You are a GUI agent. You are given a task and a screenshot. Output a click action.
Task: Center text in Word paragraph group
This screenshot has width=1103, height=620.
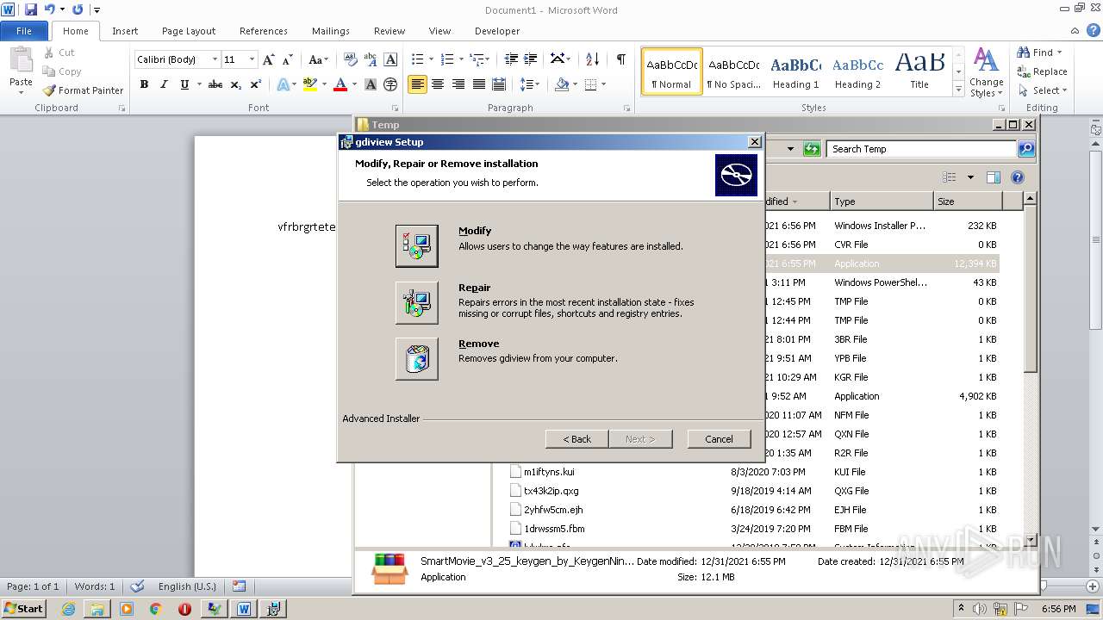[438, 84]
